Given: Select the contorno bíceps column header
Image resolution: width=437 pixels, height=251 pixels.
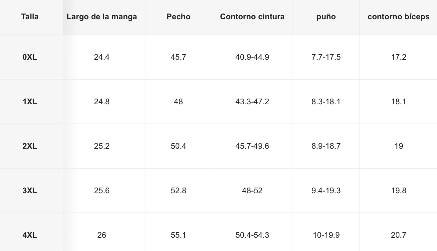Looking at the screenshot, I should click(x=398, y=17).
